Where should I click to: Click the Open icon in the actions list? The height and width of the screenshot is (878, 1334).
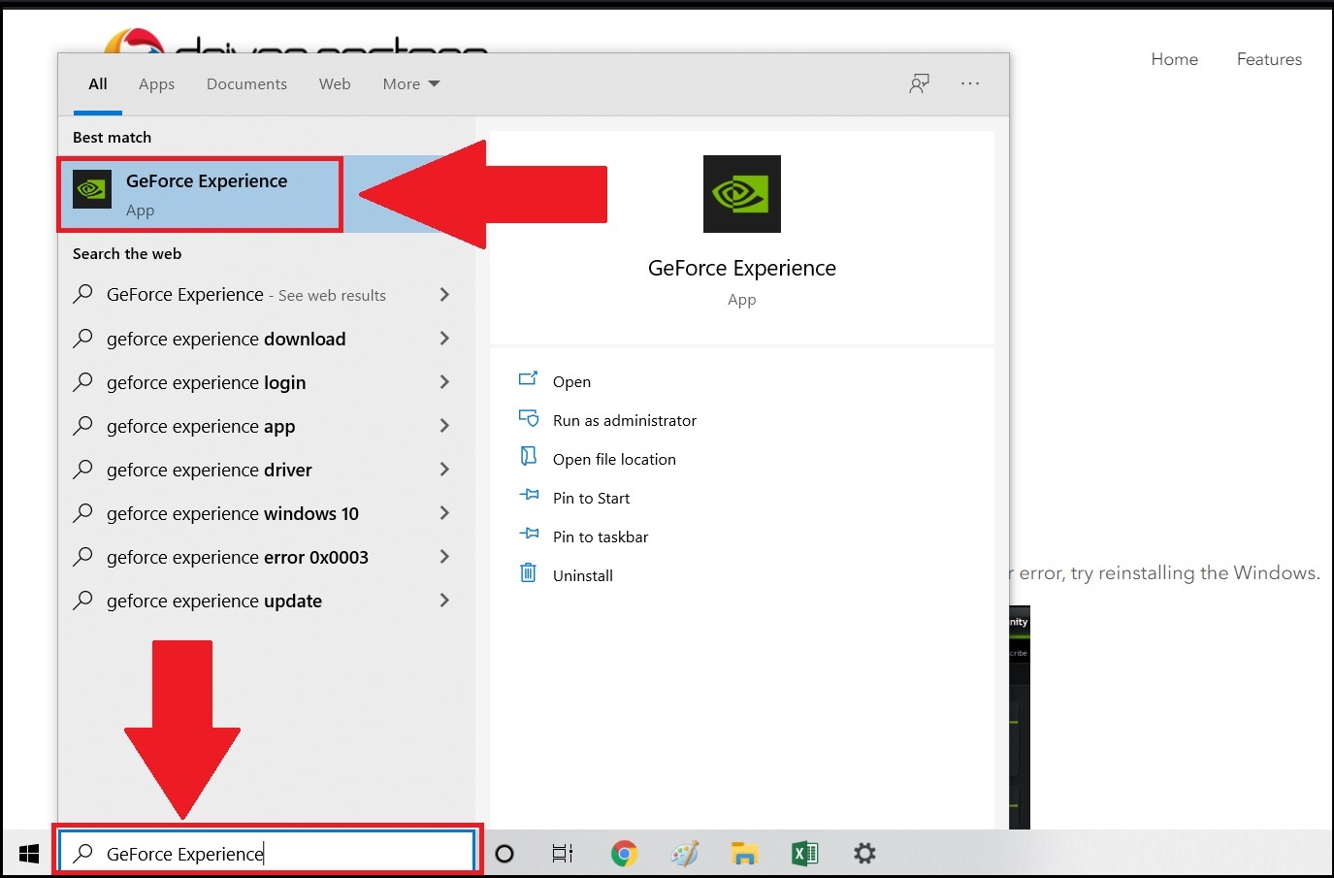[528, 379]
